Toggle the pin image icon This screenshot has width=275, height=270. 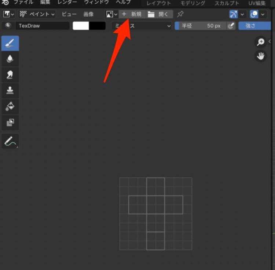pyautogui.click(x=180, y=14)
